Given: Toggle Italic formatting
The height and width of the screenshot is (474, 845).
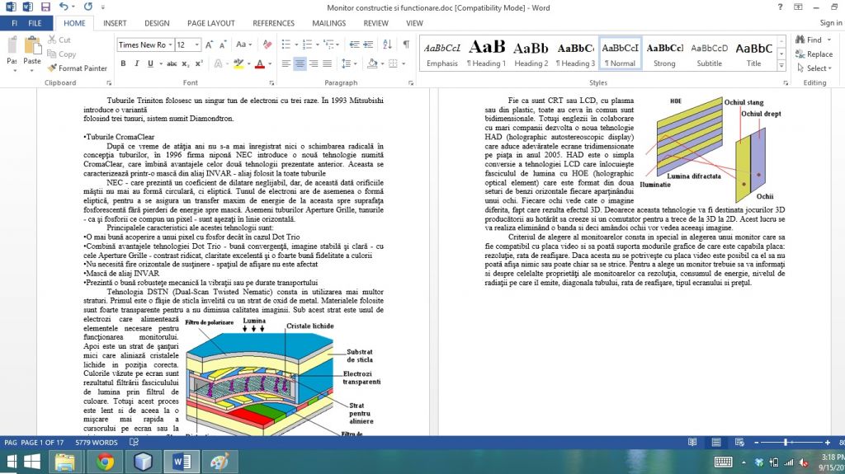Looking at the screenshot, I should click(139, 63).
